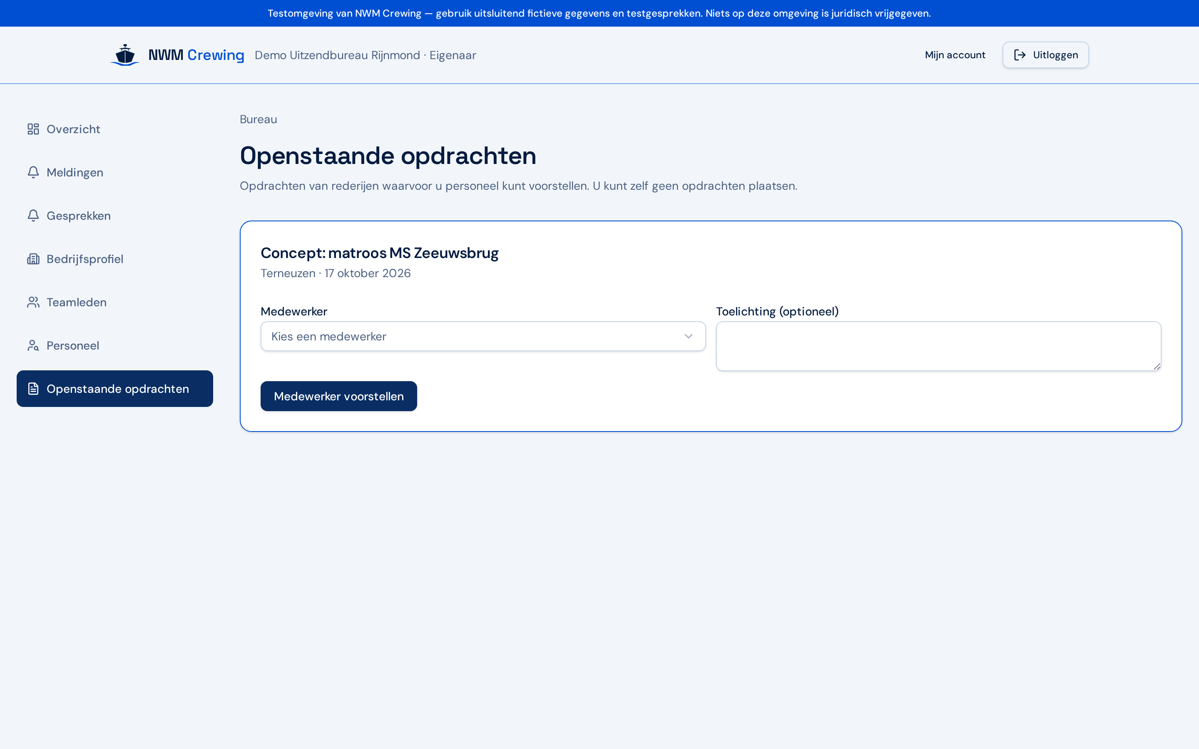Image resolution: width=1199 pixels, height=749 pixels.
Task: Click the 'Toelichting (optioneel)' label
Action: point(777,312)
